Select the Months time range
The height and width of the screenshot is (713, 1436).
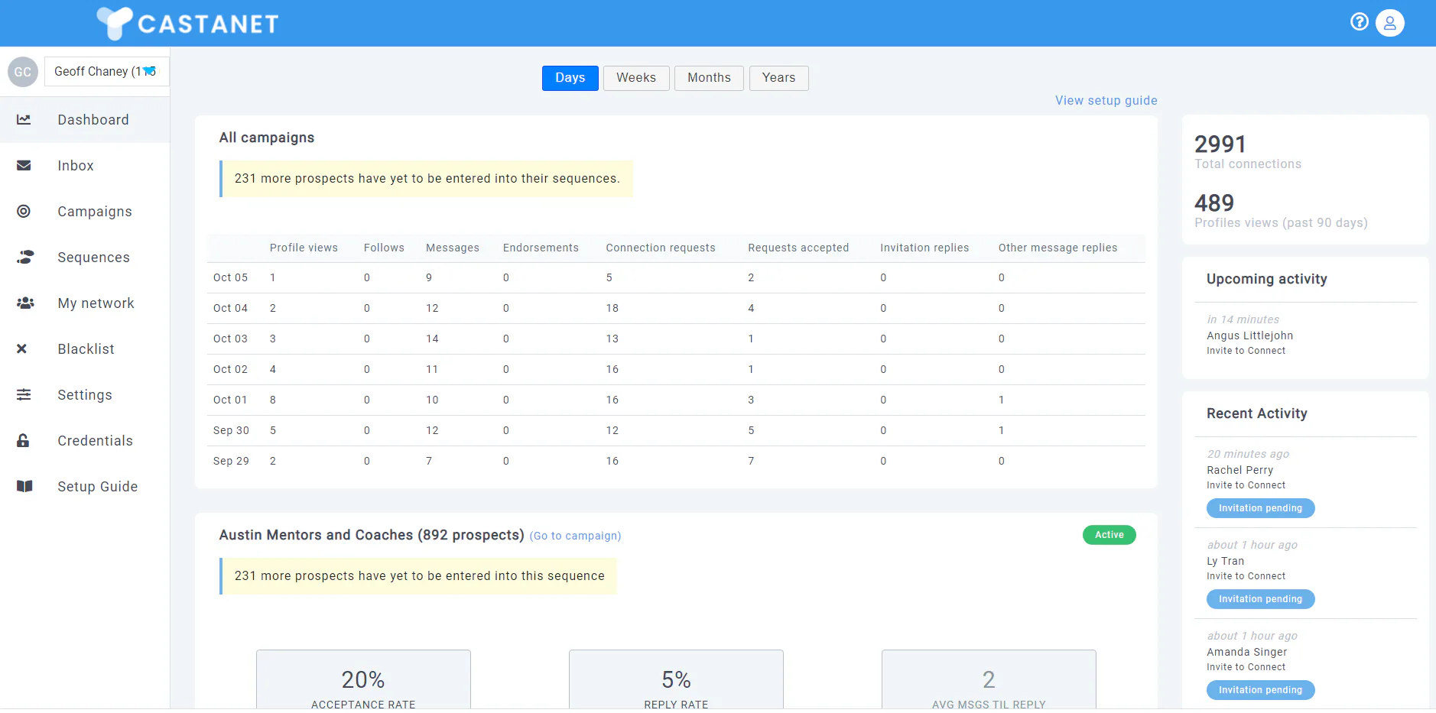709,78
